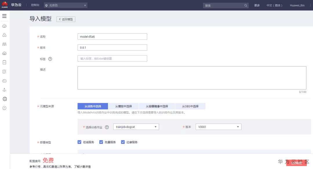Click the anchor-shaped sidebar icon
313x169 pixels.
(4, 90)
